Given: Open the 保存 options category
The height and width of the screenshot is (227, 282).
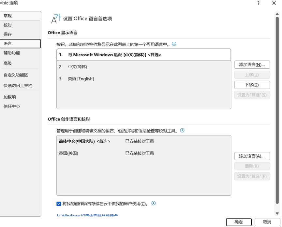Looking at the screenshot, I should point(20,34).
